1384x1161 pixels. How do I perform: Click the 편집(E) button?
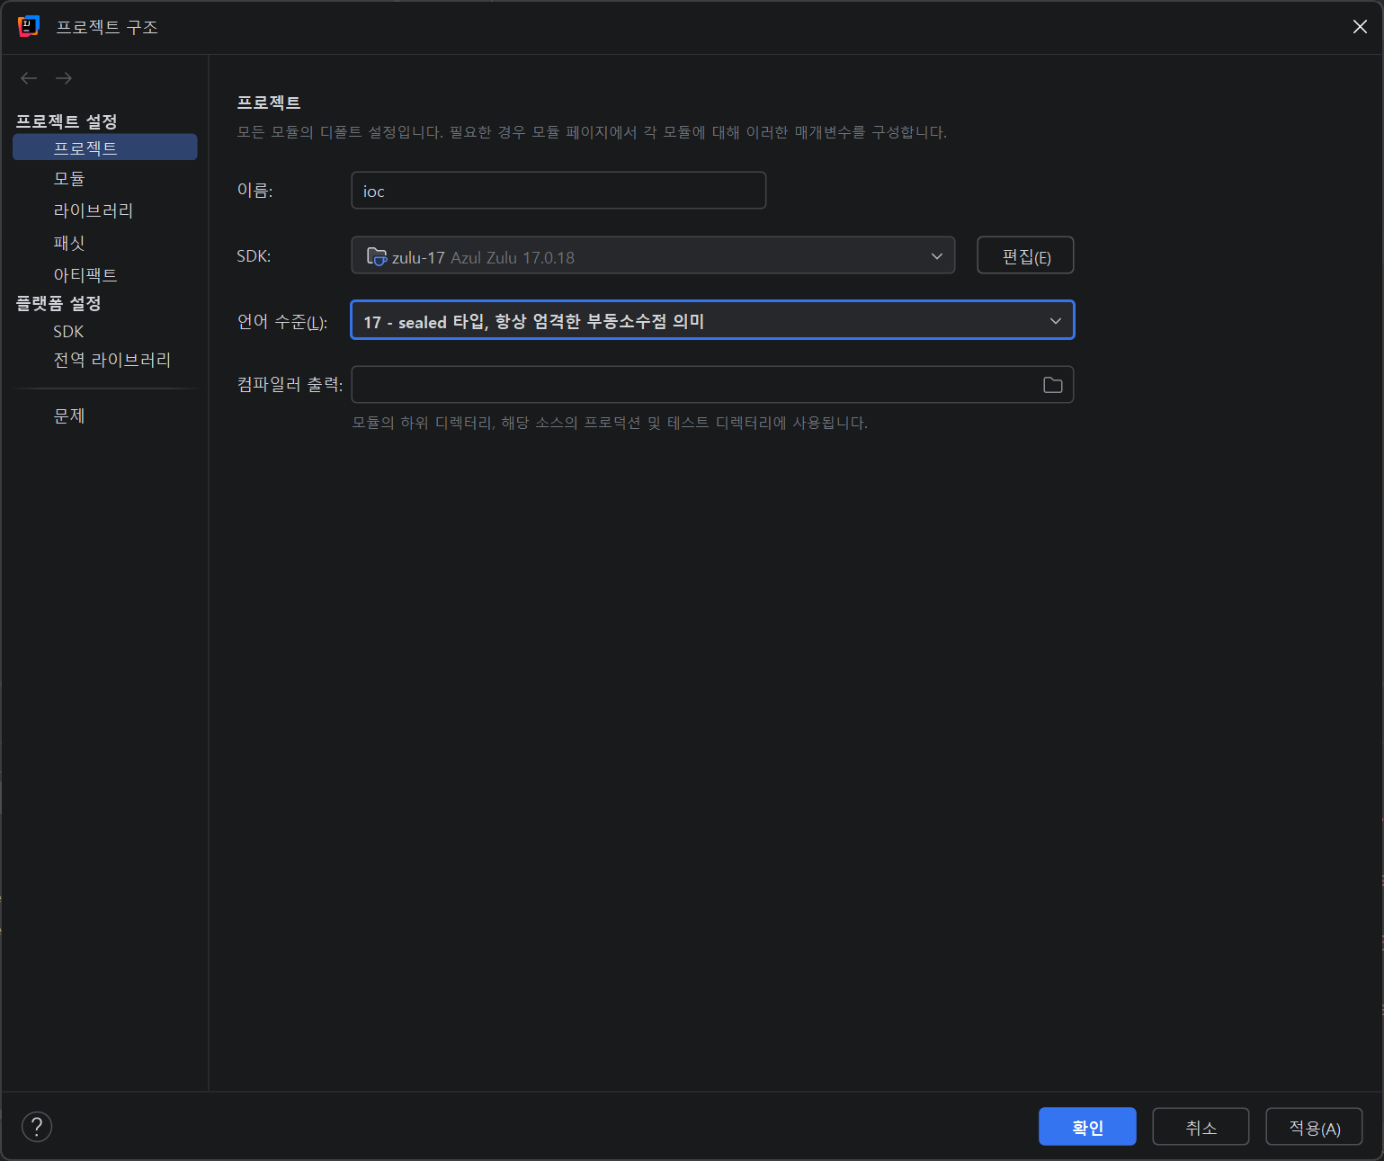click(x=1025, y=256)
